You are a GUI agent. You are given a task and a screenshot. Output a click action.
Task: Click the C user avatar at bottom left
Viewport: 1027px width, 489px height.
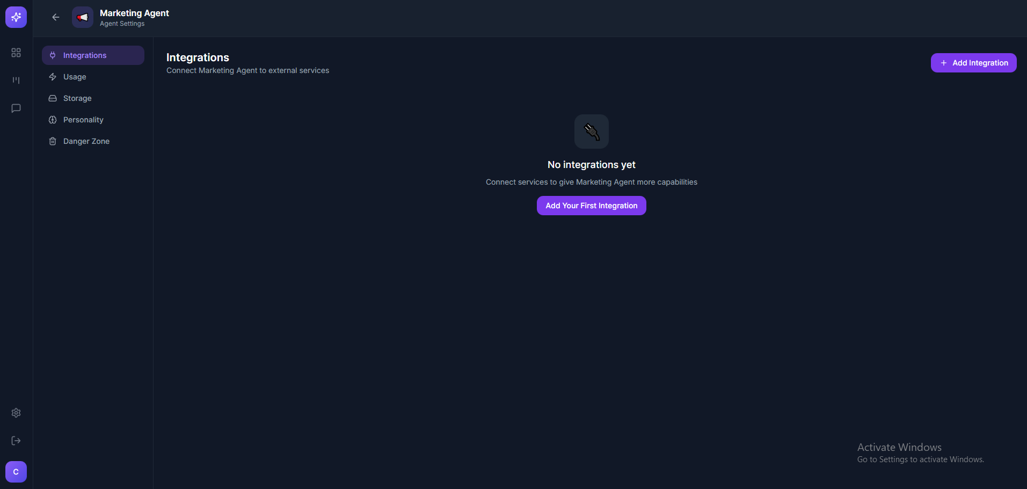point(16,471)
